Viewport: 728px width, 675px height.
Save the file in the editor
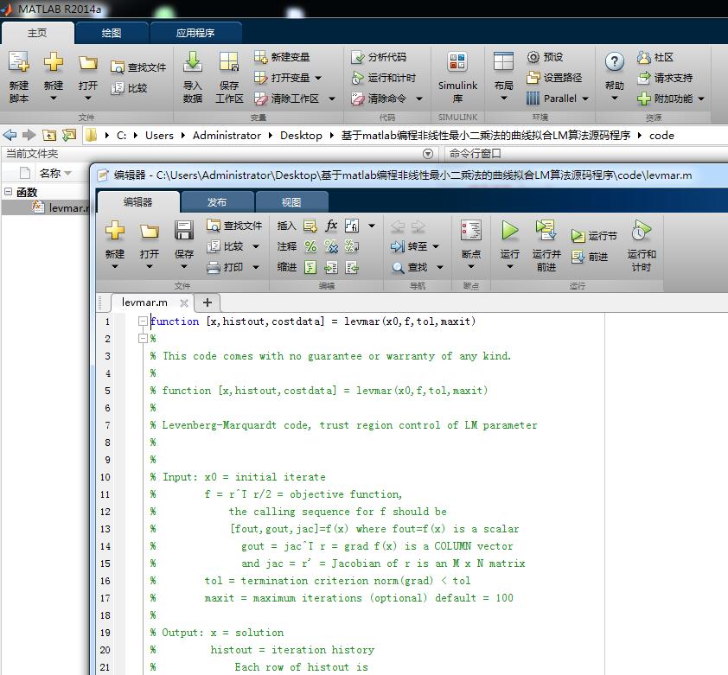(184, 230)
